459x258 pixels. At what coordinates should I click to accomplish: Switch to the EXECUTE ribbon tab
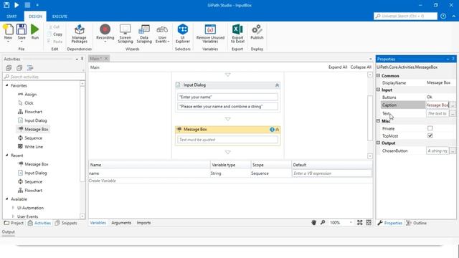[x=60, y=16]
